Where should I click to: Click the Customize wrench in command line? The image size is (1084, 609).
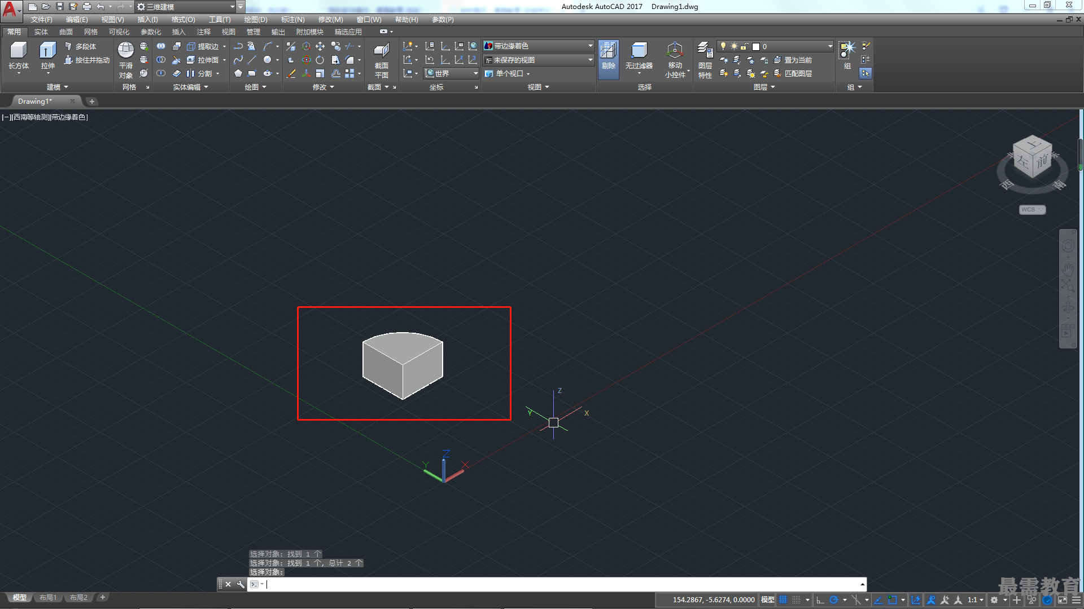(241, 584)
